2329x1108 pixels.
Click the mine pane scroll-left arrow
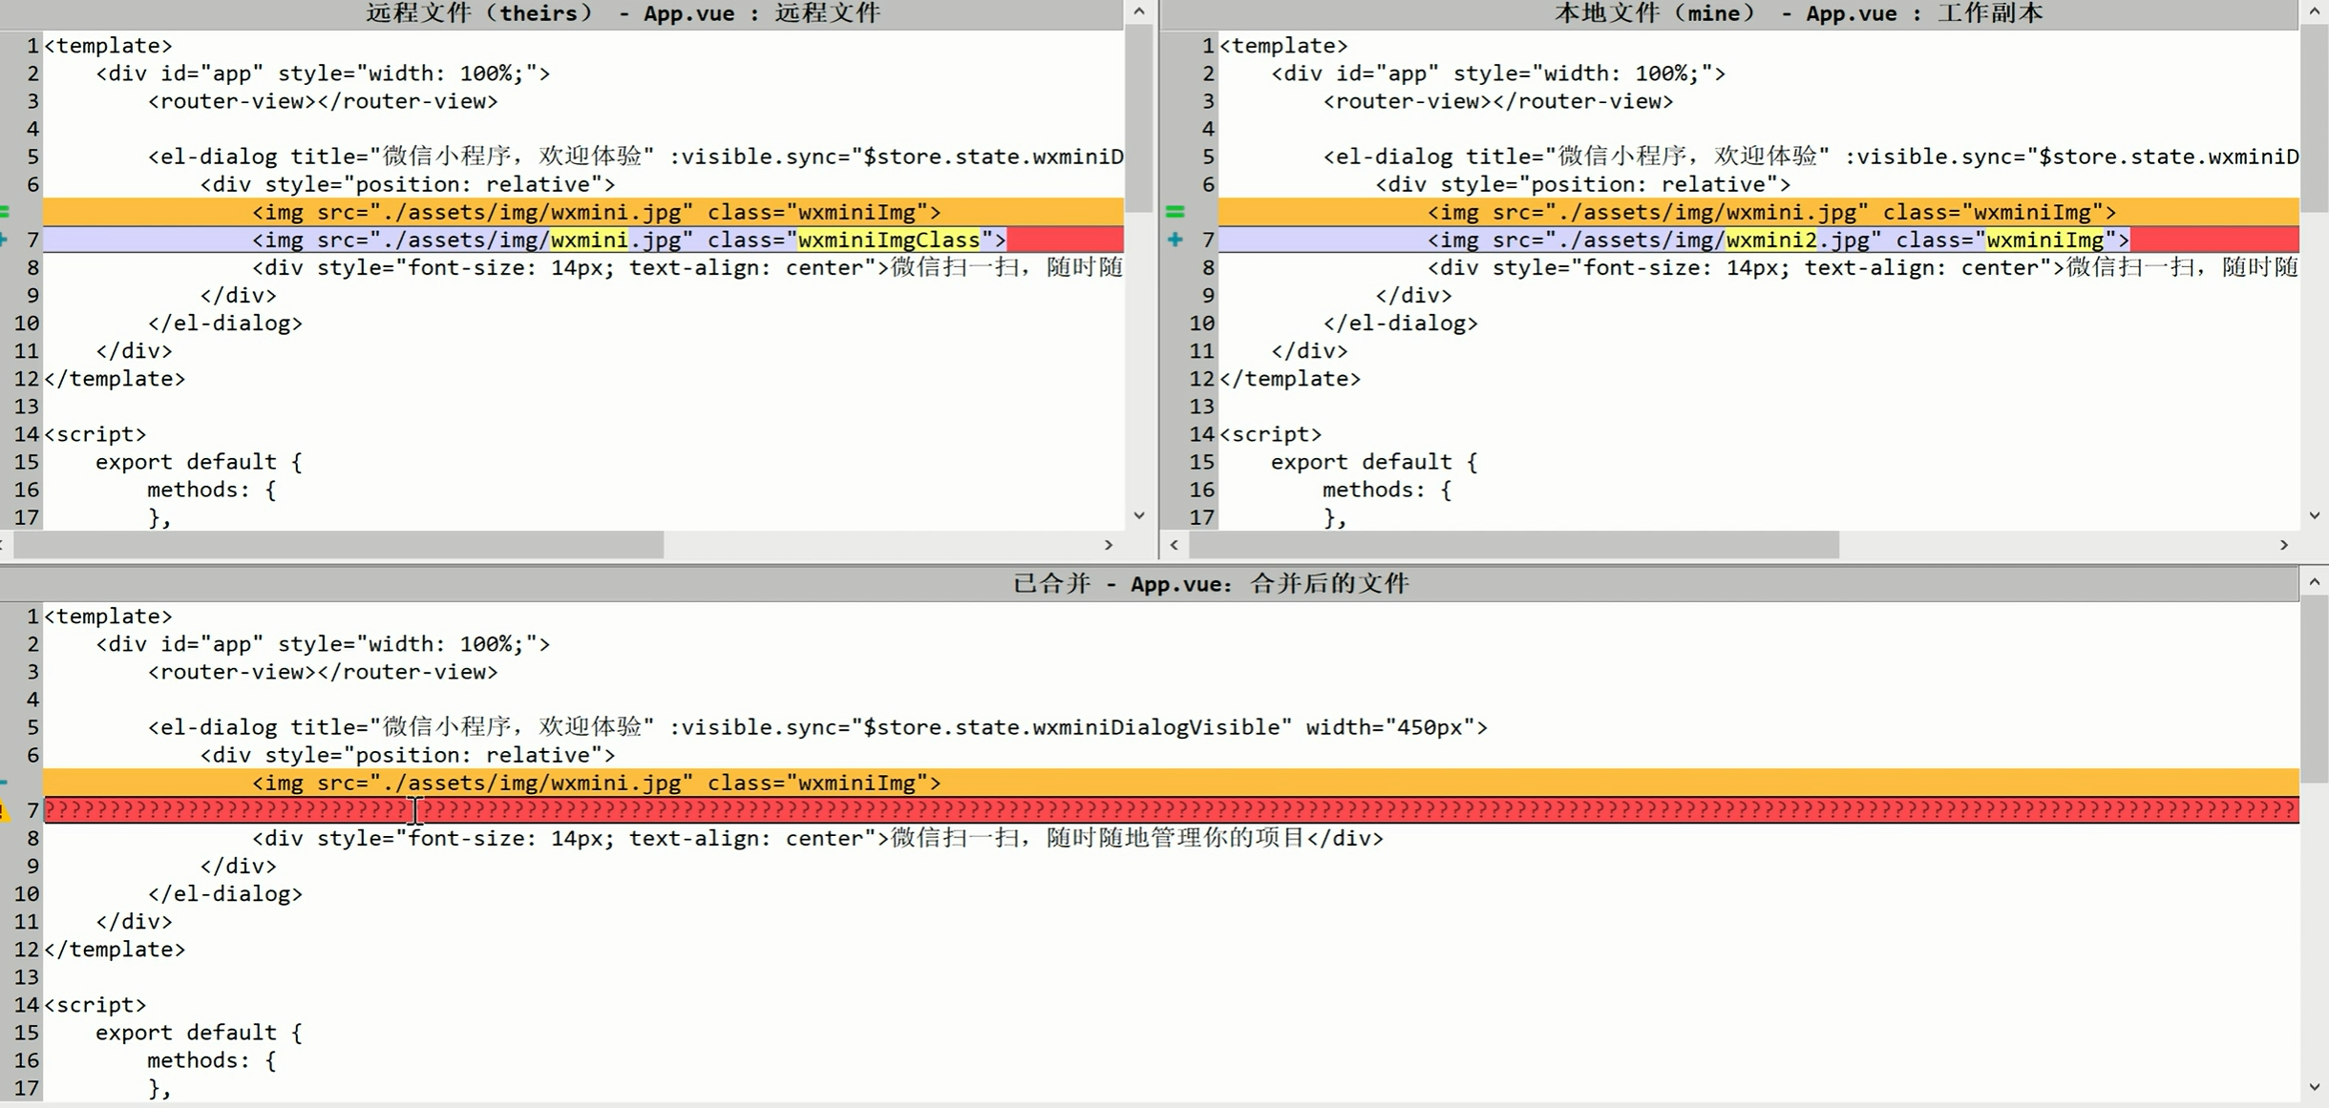tap(1175, 545)
